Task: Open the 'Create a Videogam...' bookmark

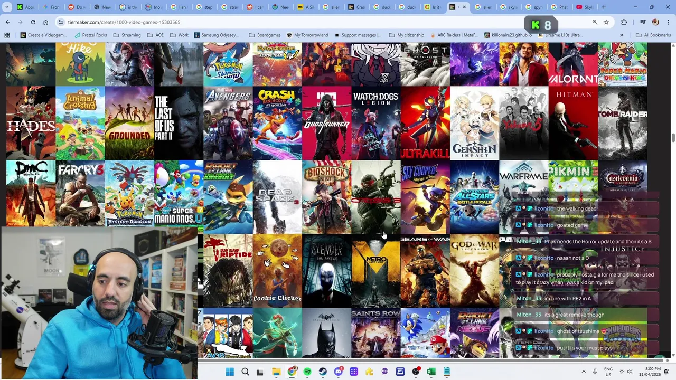Action: coord(43,35)
